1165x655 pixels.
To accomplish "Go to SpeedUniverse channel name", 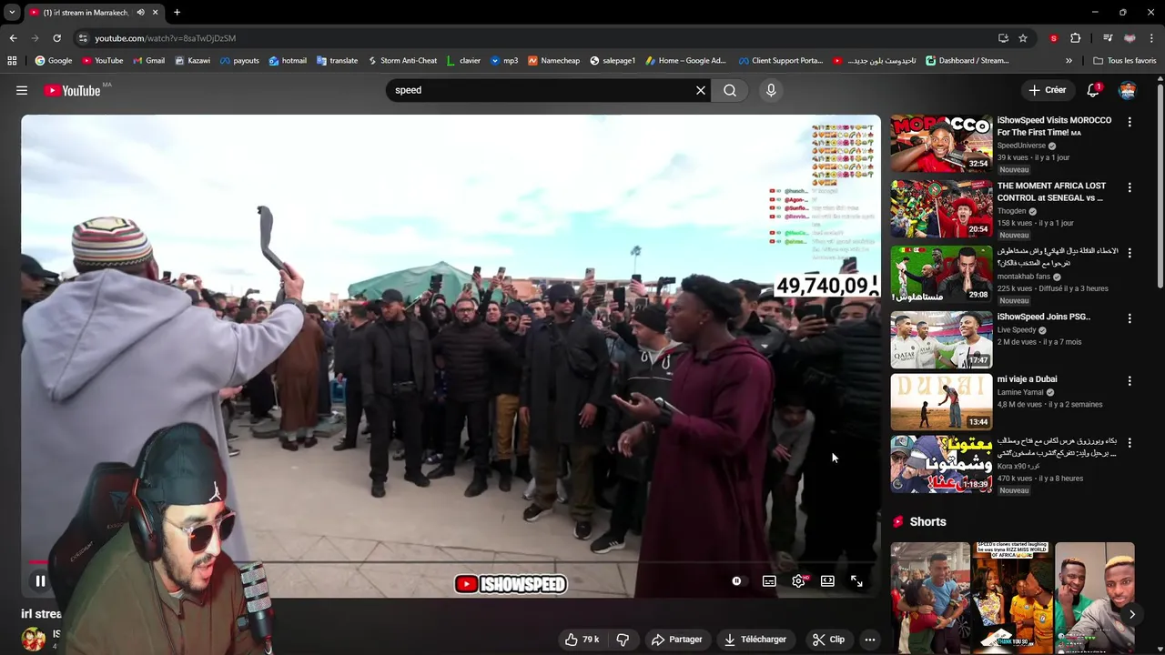I will coord(1021,146).
